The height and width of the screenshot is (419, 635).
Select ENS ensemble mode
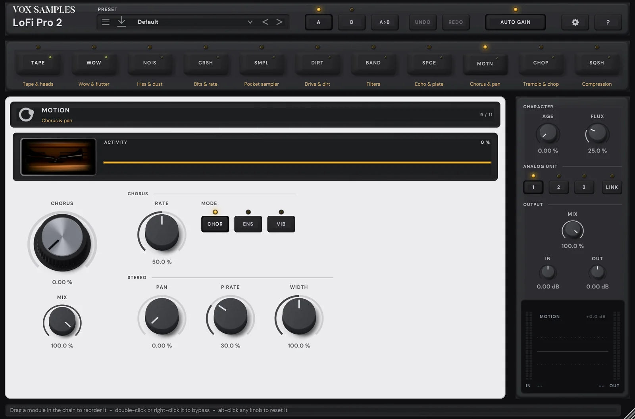coord(248,224)
